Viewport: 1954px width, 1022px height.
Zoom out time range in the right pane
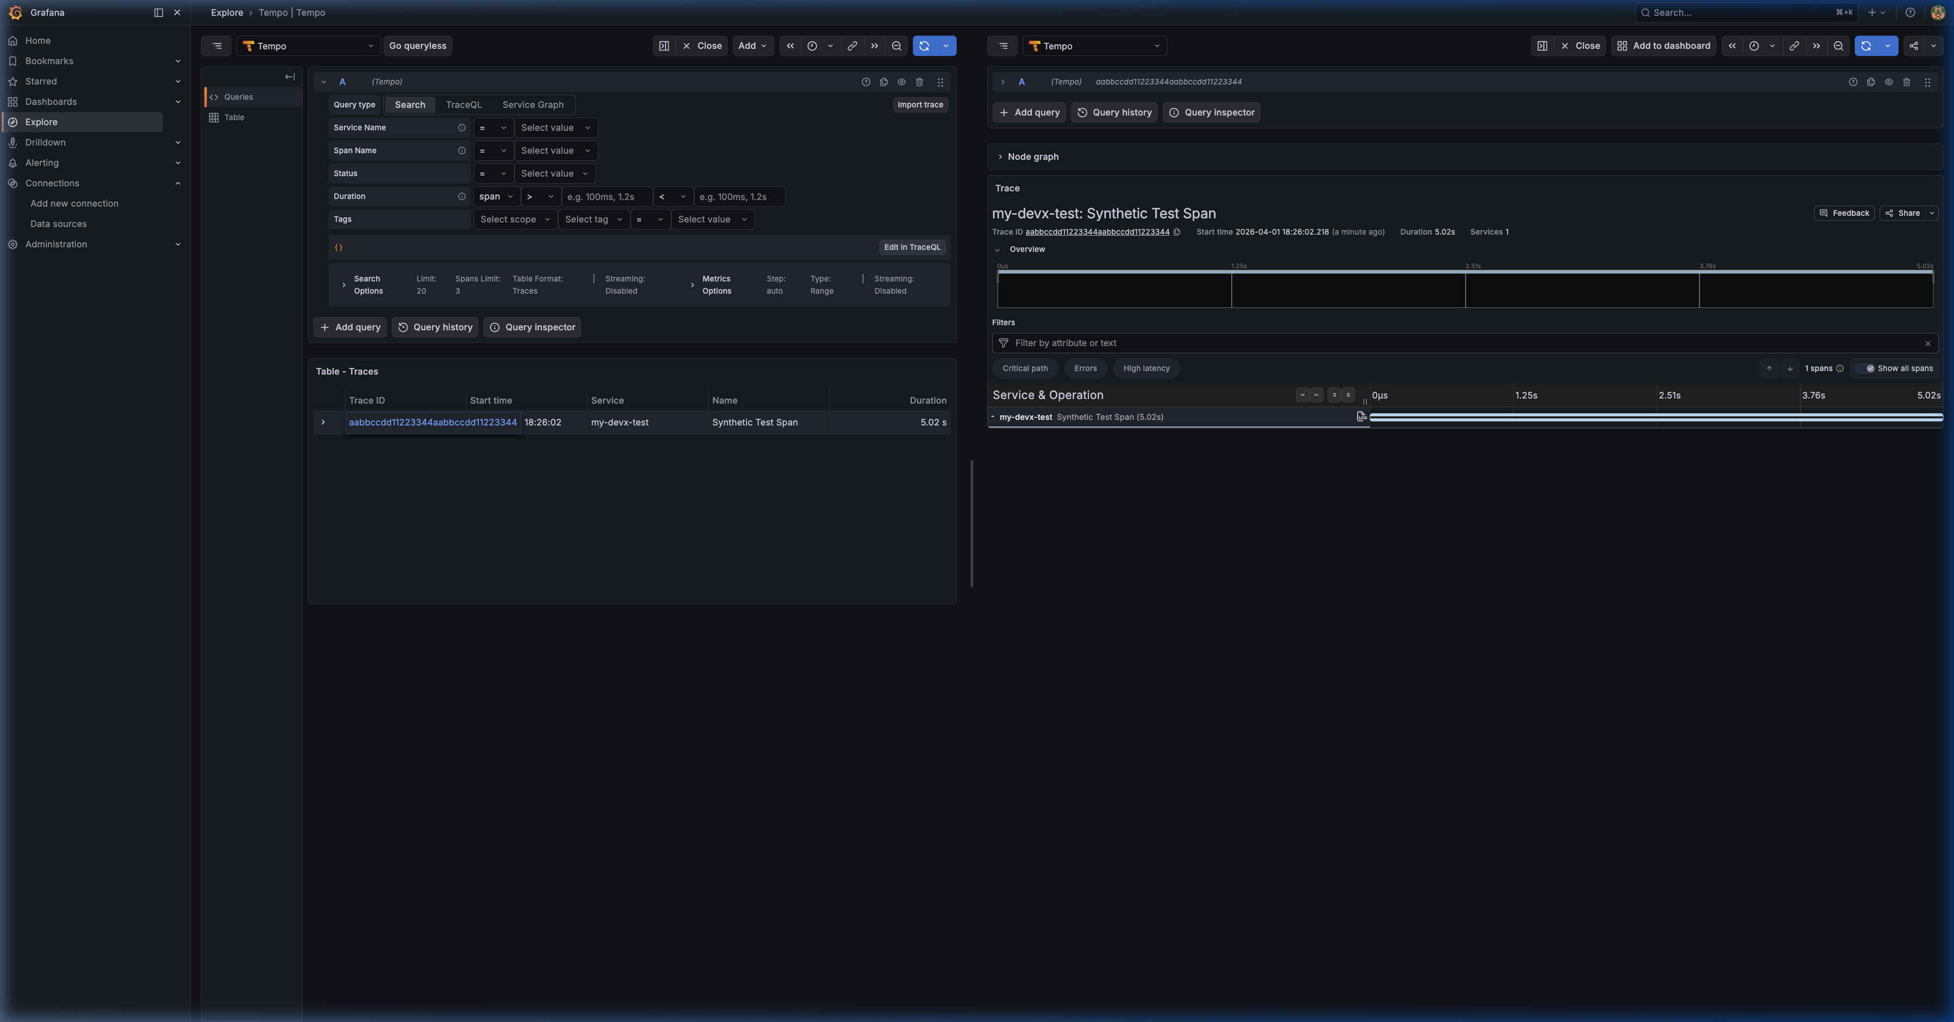[x=1838, y=45]
